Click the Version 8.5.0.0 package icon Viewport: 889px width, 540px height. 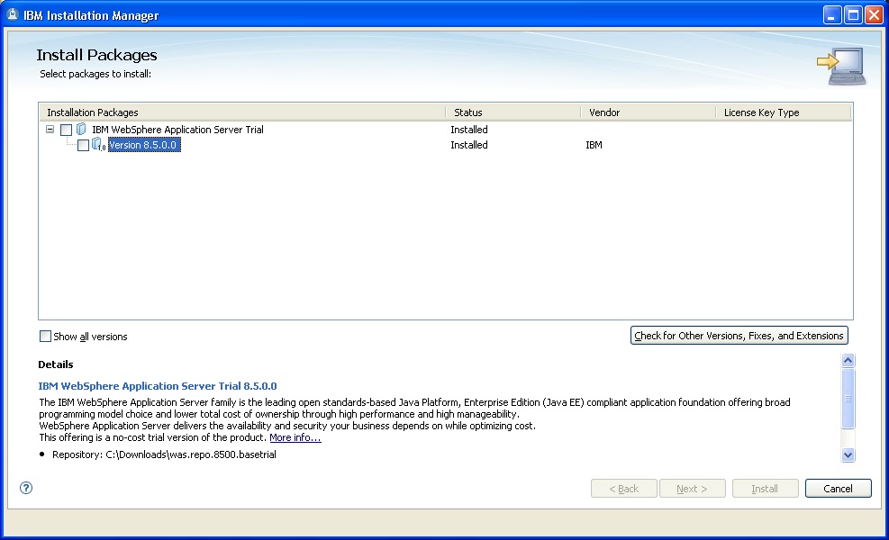click(x=99, y=145)
